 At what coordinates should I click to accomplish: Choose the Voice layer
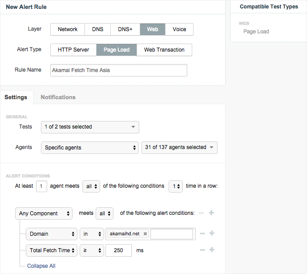[179, 29]
